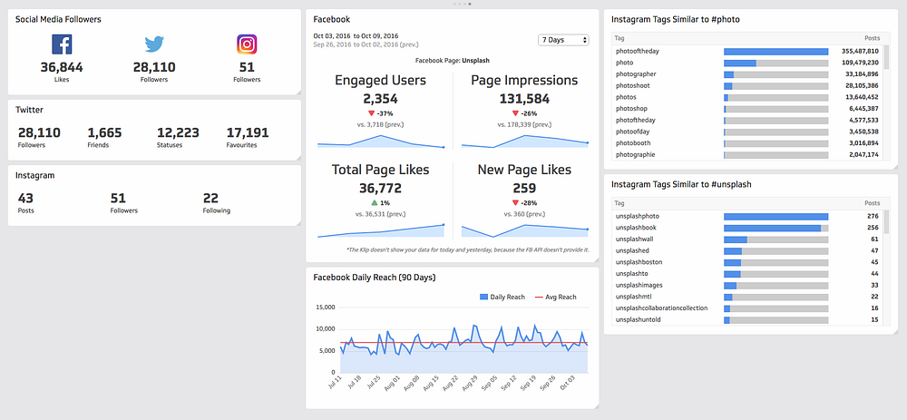This screenshot has width=907, height=420.
Task: Click the 1,665 Friends value
Action: 104,133
